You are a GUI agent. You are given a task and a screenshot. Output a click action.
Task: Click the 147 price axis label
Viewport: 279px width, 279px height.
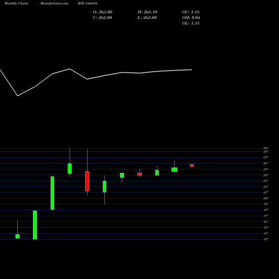(x=266, y=233)
